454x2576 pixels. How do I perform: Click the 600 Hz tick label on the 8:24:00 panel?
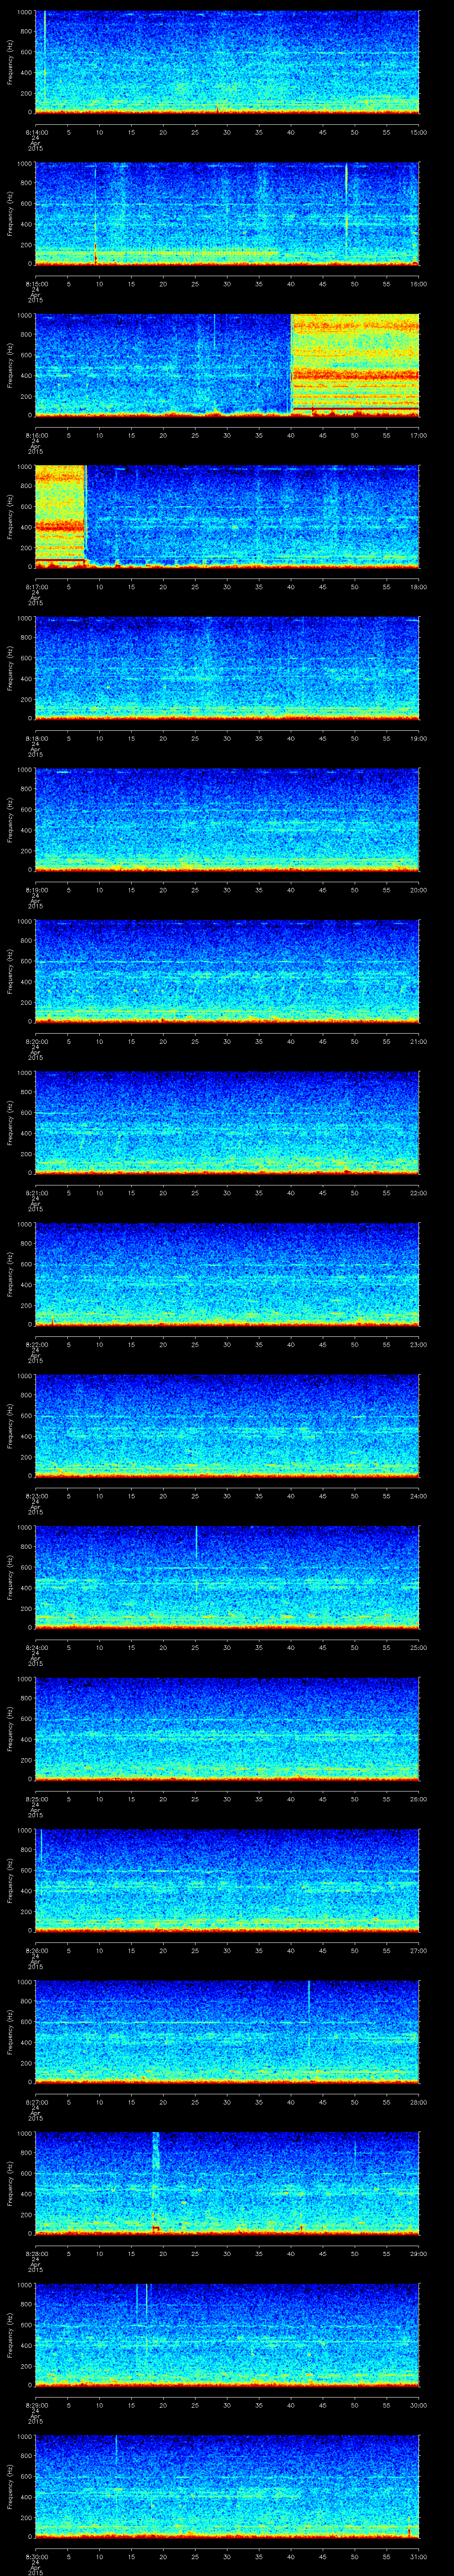26,1567
